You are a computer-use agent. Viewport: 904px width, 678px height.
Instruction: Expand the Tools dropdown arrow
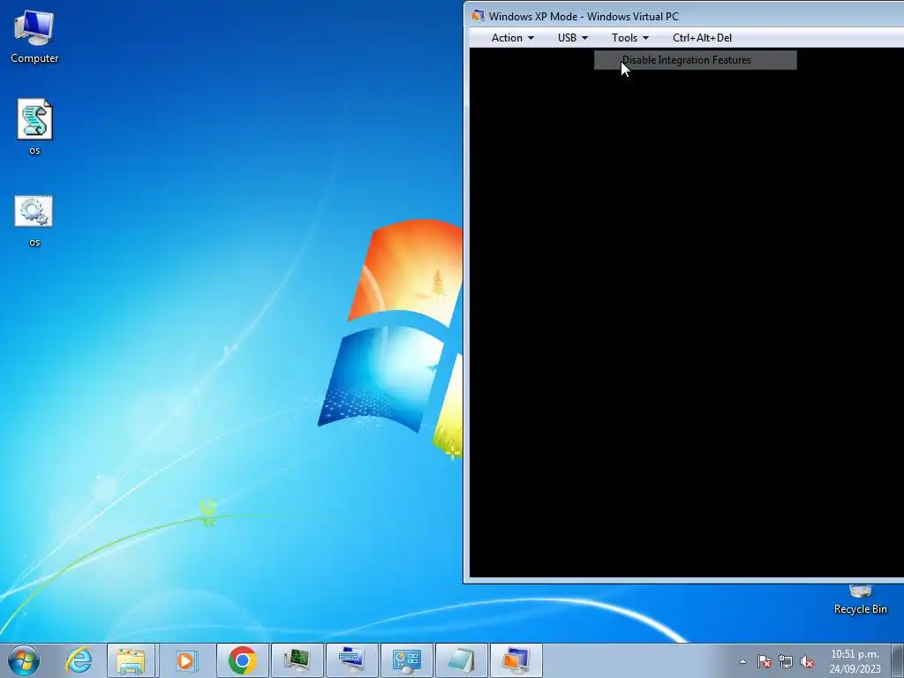pyautogui.click(x=645, y=38)
